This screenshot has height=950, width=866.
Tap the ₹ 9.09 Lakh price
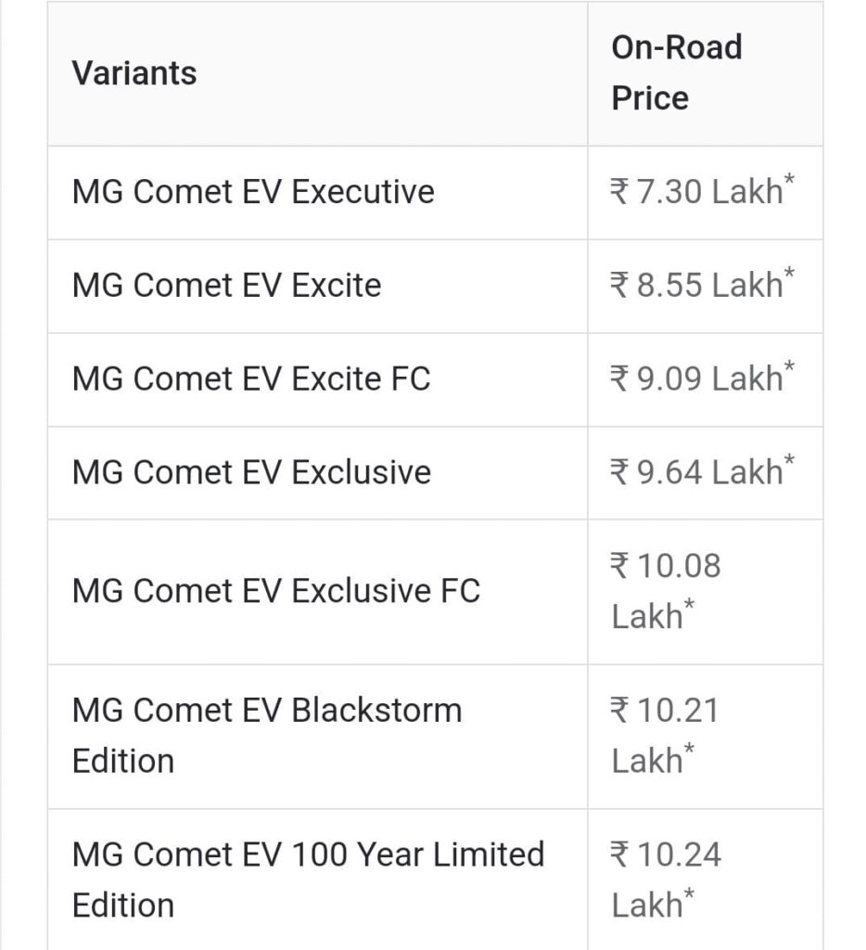tap(695, 379)
